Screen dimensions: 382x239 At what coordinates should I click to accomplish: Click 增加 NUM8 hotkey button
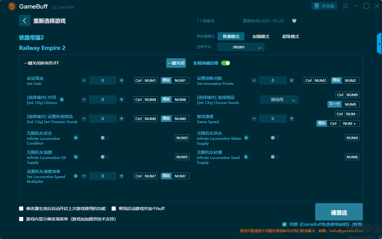click(175, 99)
